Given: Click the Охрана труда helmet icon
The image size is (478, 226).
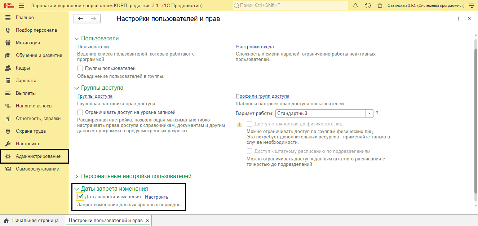Looking at the screenshot, I should coord(8,131).
